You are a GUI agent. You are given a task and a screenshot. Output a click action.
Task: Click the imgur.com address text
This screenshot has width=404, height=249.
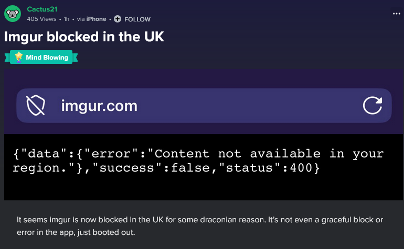tap(99, 106)
